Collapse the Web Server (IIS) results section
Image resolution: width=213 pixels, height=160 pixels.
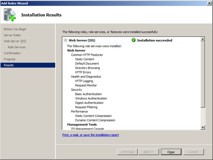click(x=66, y=40)
